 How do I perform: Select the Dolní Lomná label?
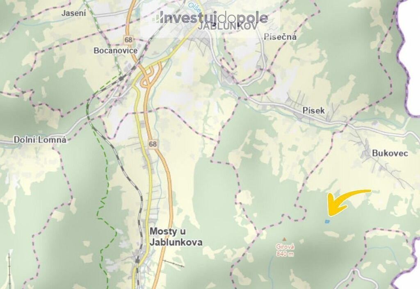tap(40, 140)
